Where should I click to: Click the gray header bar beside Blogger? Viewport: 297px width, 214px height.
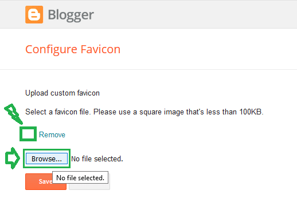195,14
